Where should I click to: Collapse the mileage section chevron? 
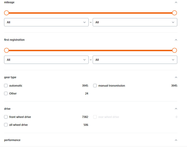point(176,2)
